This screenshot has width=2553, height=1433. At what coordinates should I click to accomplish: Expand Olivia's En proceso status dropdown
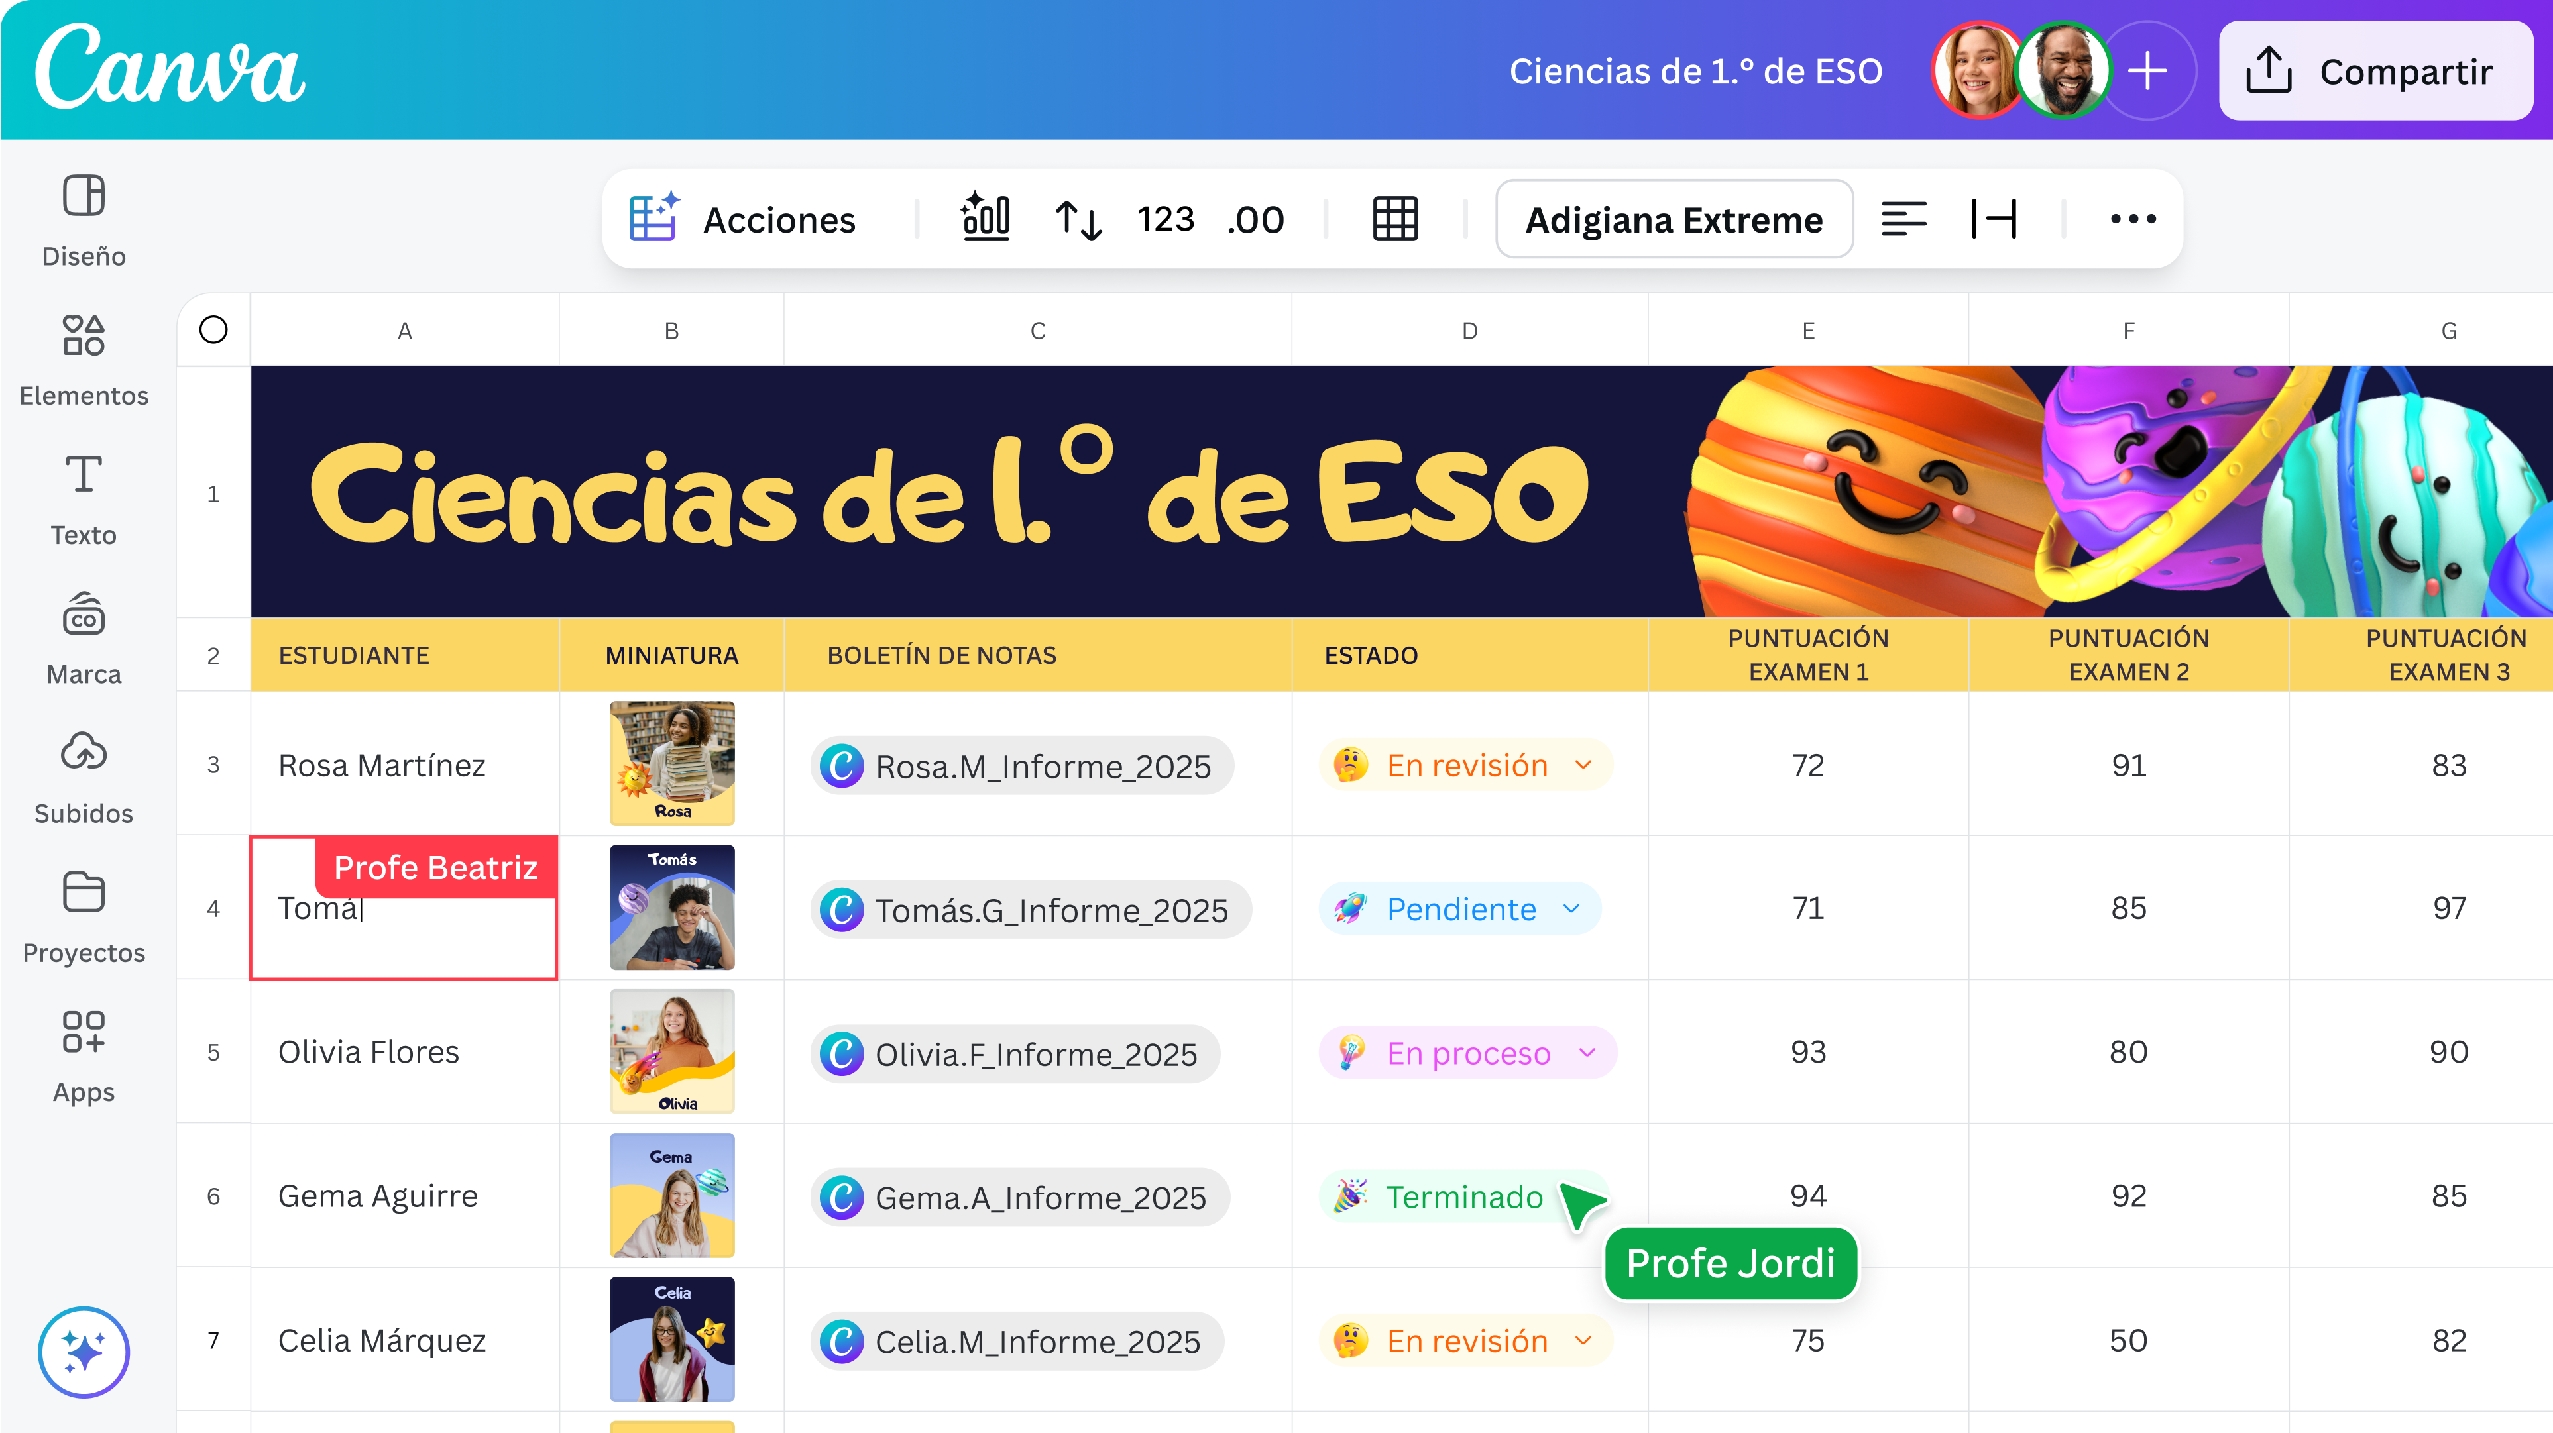coord(1587,1053)
